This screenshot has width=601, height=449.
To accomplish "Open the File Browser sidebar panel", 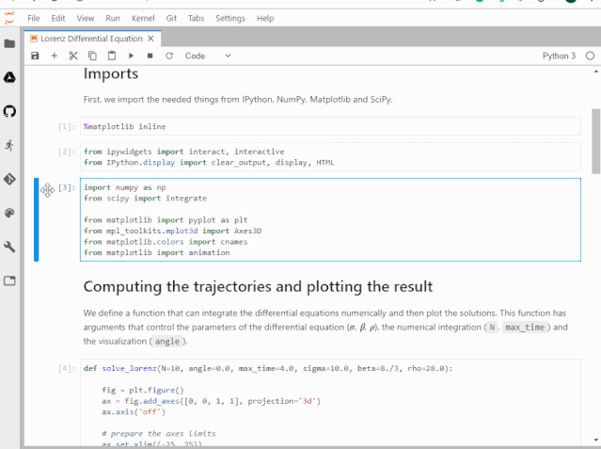I will pos(9,43).
